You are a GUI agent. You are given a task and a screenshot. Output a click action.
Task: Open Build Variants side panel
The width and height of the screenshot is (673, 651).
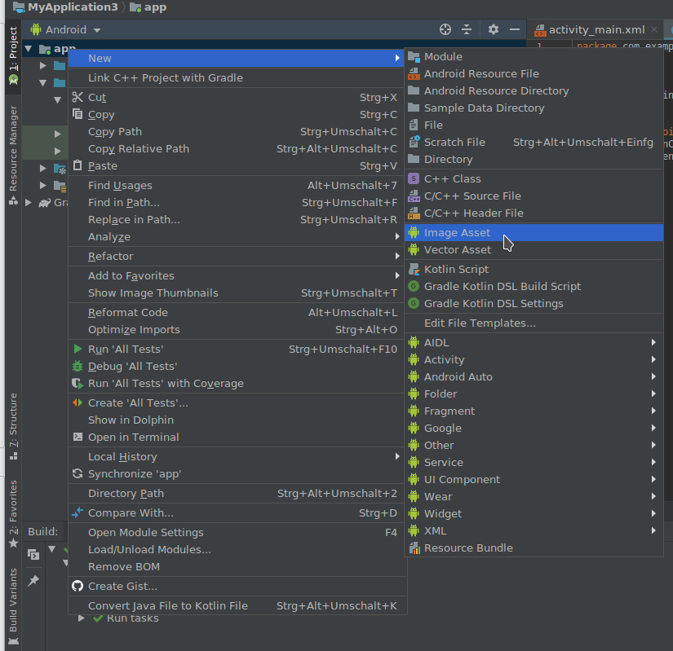13,600
